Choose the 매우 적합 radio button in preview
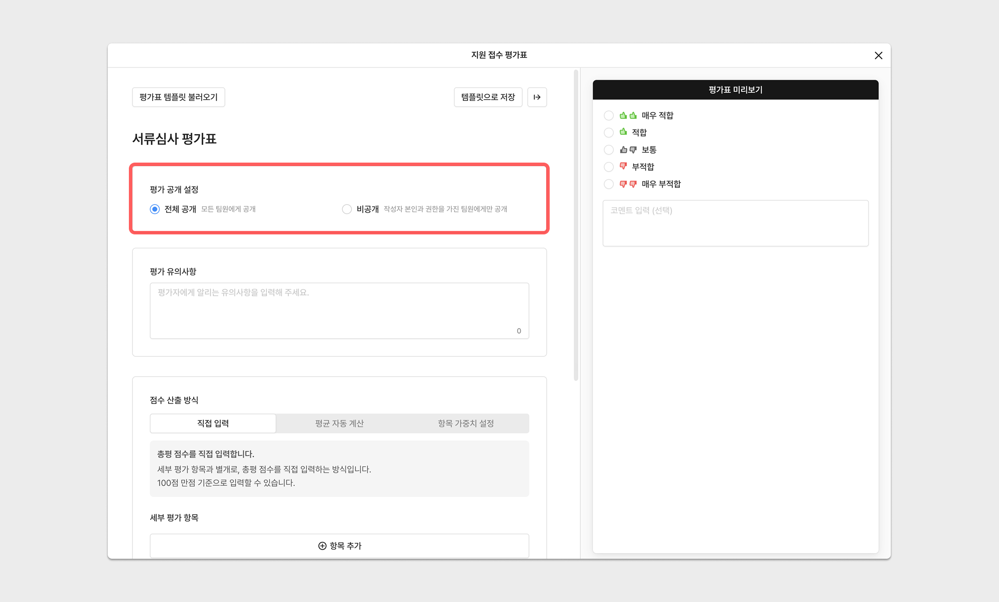Image resolution: width=999 pixels, height=602 pixels. point(608,115)
